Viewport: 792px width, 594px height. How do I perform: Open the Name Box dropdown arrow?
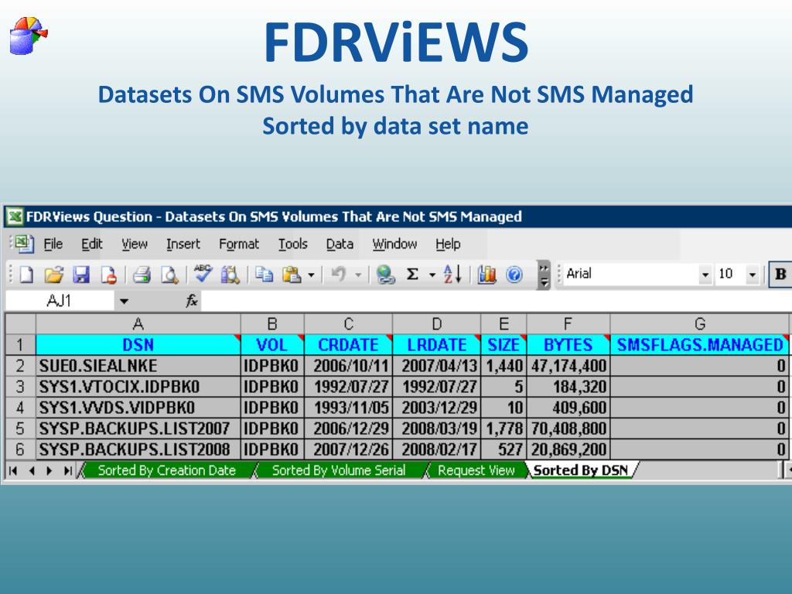[124, 302]
